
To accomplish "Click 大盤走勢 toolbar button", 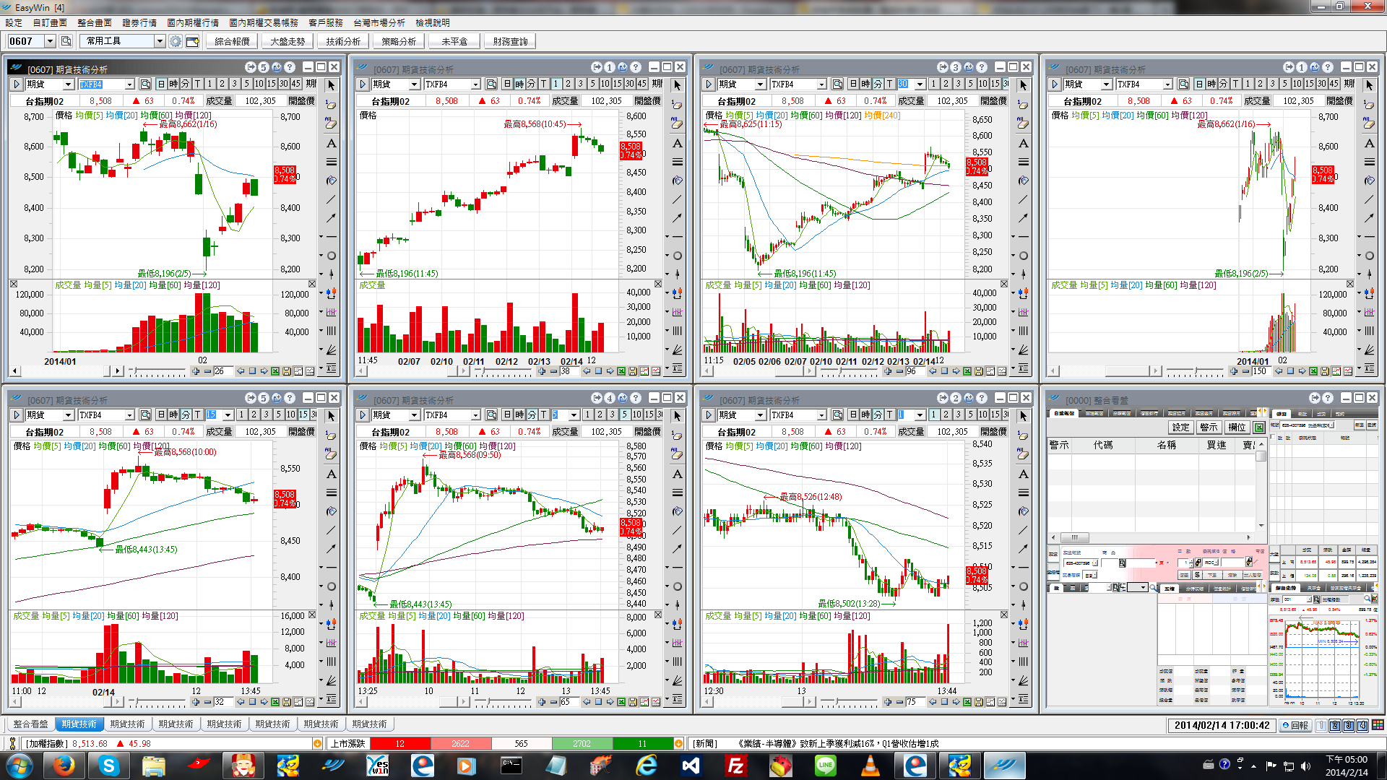I will point(288,41).
